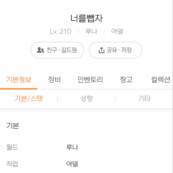This screenshot has height=173, width=173.
Task: Select the 아델 job value
Action: [72, 164]
